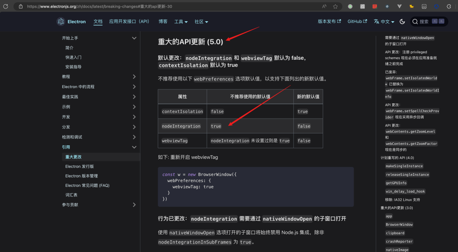Open the 版本发布 external link
The width and height of the screenshot is (458, 252).
coord(329,22)
